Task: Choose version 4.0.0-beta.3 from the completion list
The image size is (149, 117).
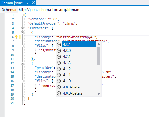Action: pyautogui.click(x=79, y=87)
